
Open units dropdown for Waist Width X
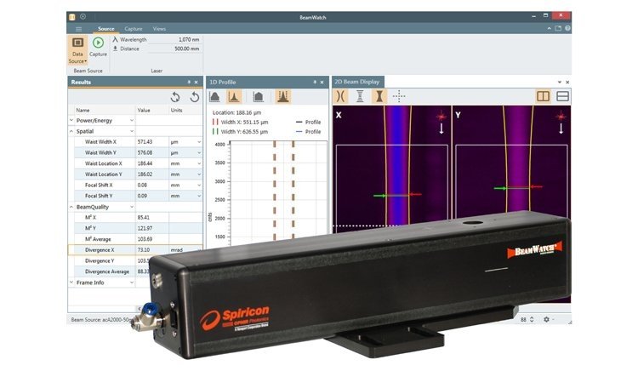coord(198,141)
